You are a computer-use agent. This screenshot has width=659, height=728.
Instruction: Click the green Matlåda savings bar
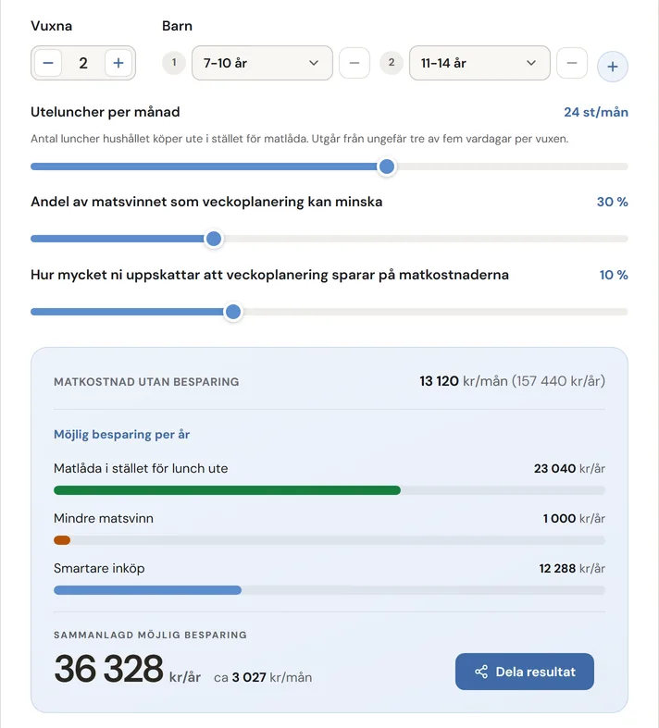[x=227, y=490]
